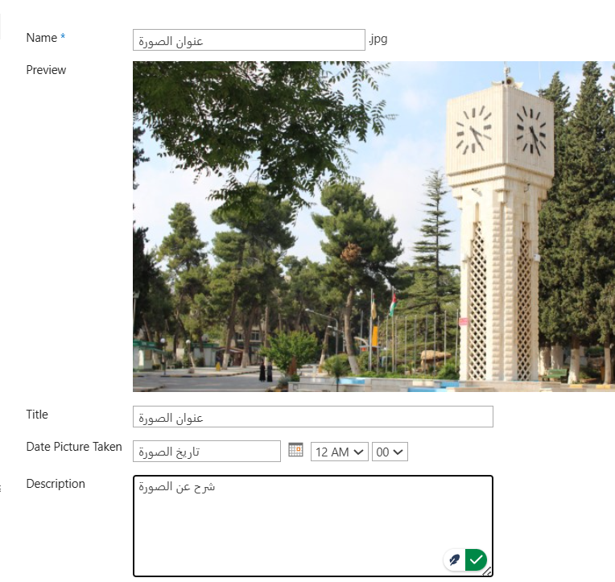Click the clock tower preview image
Image resolution: width=615 pixels, height=582 pixels.
click(374, 226)
